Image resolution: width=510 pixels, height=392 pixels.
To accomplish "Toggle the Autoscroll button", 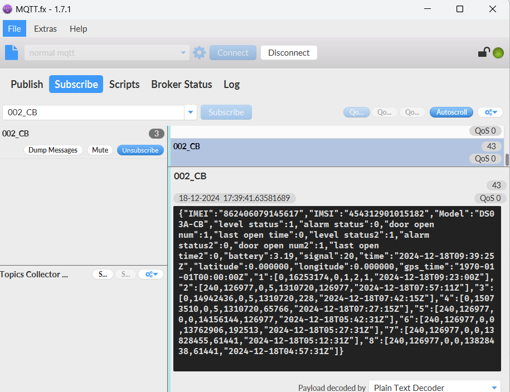I will coord(451,112).
